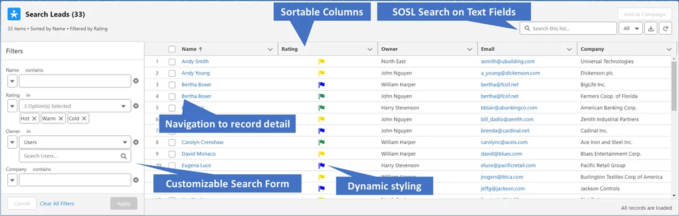Click the magnifier icon in Search this list
The height and width of the screenshot is (216, 679).
(x=527, y=29)
